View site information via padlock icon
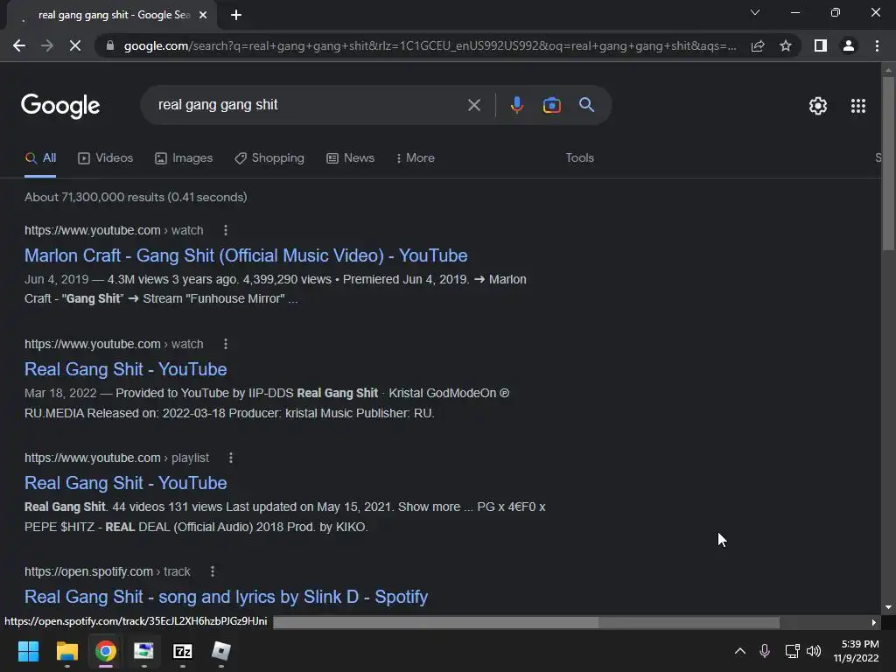The width and height of the screenshot is (896, 672). pyautogui.click(x=110, y=45)
